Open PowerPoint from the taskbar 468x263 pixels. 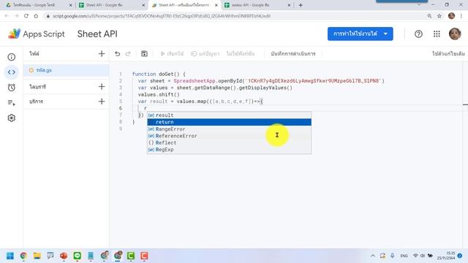coord(64,256)
